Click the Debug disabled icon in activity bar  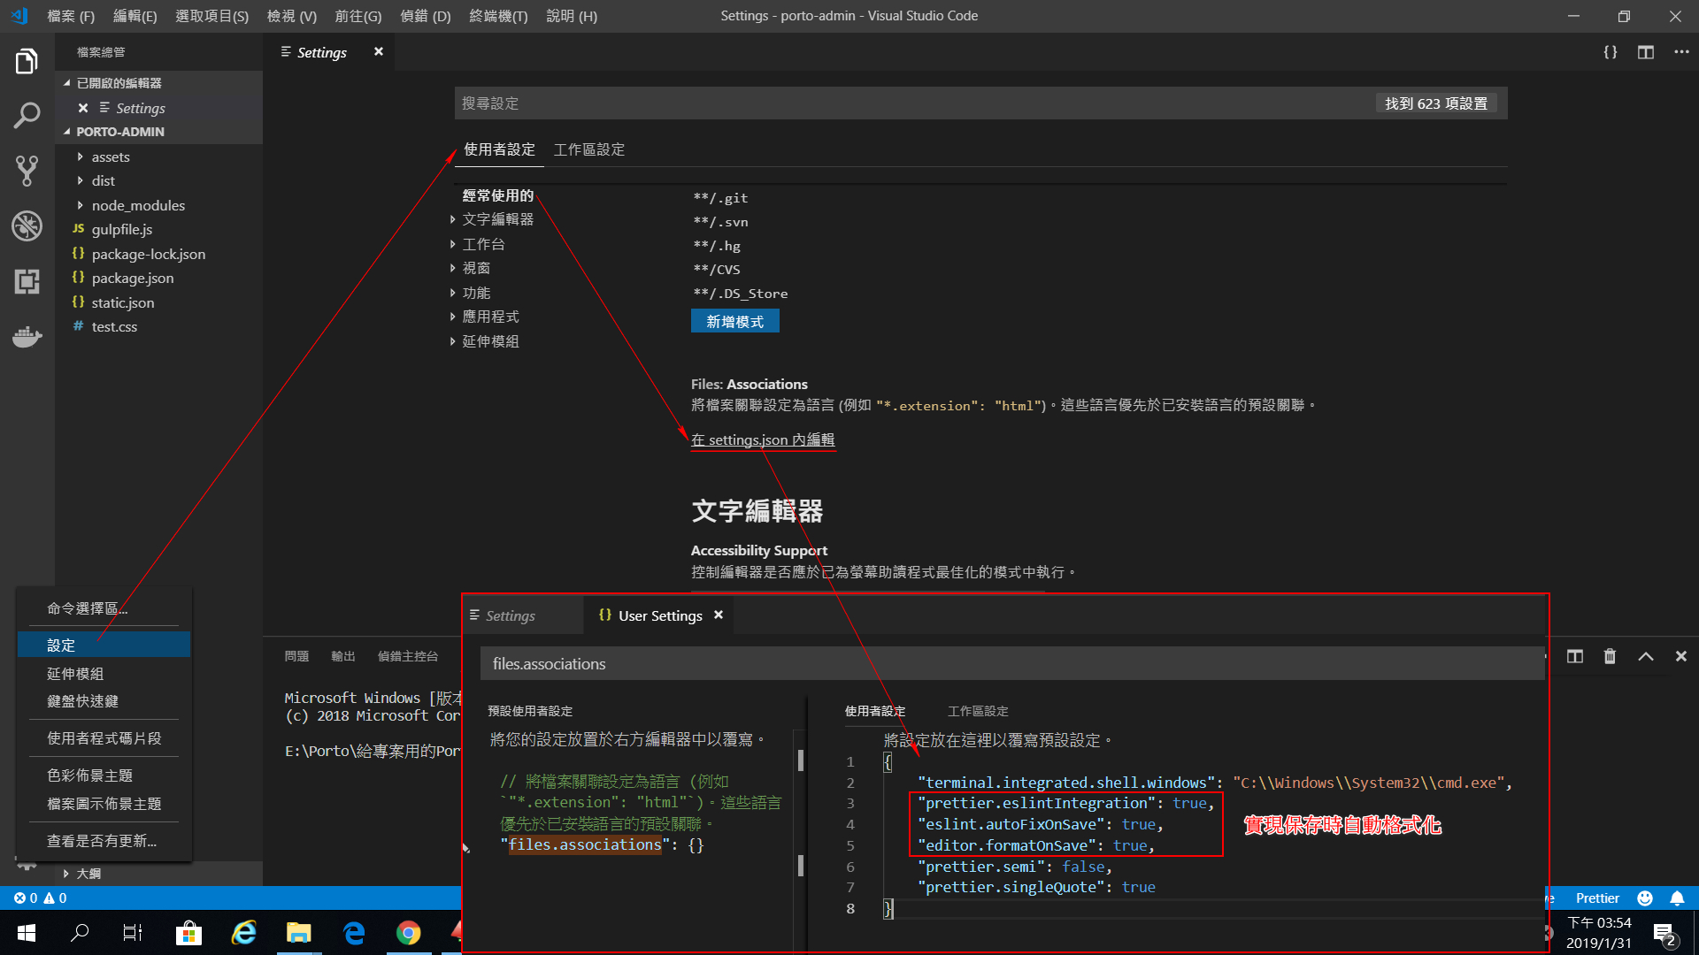[x=27, y=225]
